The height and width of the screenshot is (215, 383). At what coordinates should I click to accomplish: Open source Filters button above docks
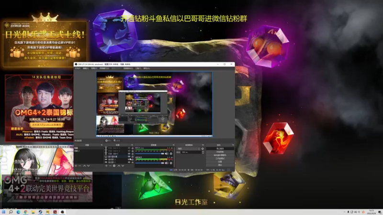point(117,140)
